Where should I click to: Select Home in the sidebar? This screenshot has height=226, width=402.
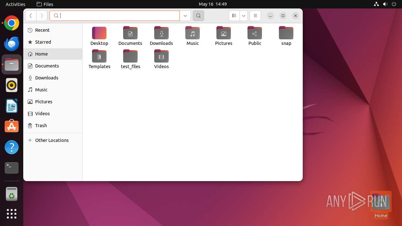pos(53,54)
